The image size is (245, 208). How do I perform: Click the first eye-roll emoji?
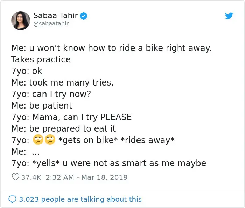(x=38, y=140)
